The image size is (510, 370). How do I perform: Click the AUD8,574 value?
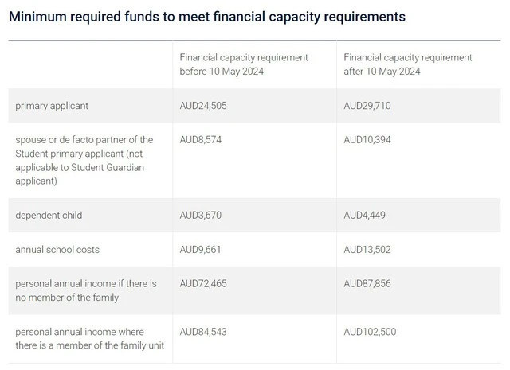point(201,140)
